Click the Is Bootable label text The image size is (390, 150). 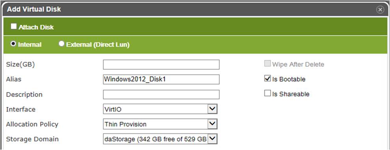[x=289, y=80]
